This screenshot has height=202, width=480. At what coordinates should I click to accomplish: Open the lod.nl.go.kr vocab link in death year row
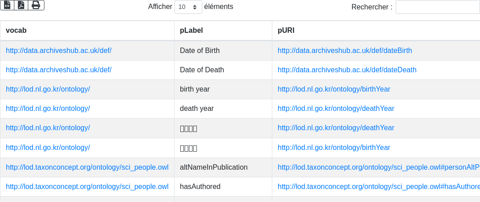[48, 108]
